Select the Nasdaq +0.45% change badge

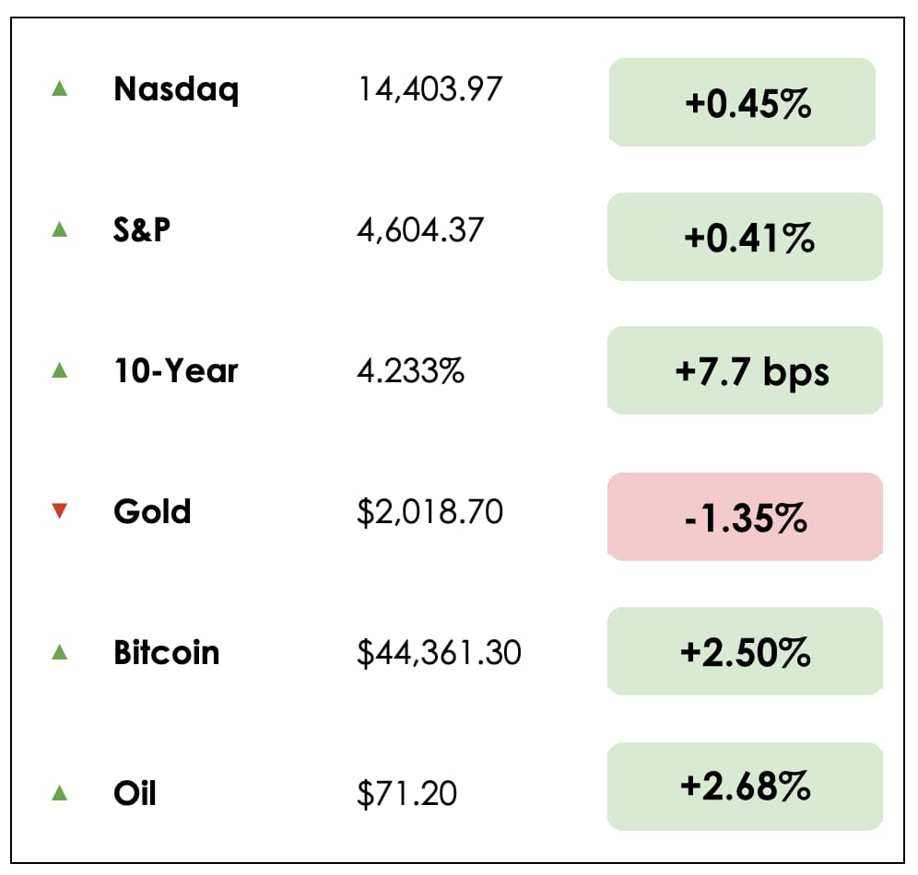click(x=742, y=102)
